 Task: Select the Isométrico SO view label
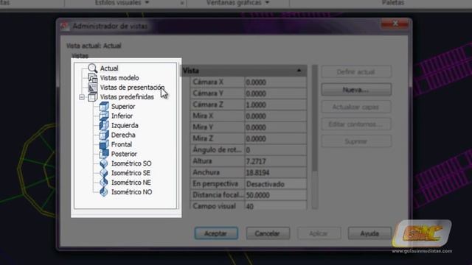pyautogui.click(x=131, y=163)
